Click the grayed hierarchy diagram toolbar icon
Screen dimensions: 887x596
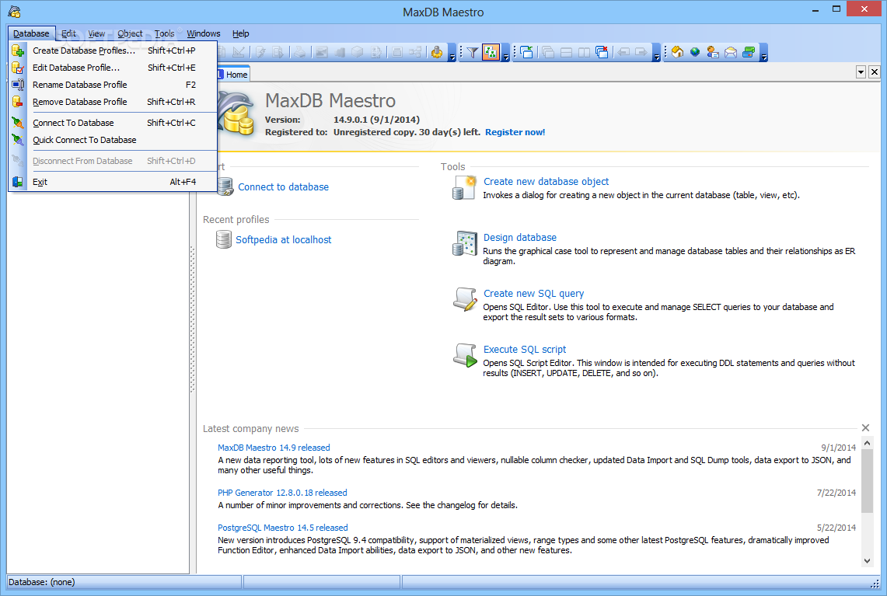coord(415,53)
